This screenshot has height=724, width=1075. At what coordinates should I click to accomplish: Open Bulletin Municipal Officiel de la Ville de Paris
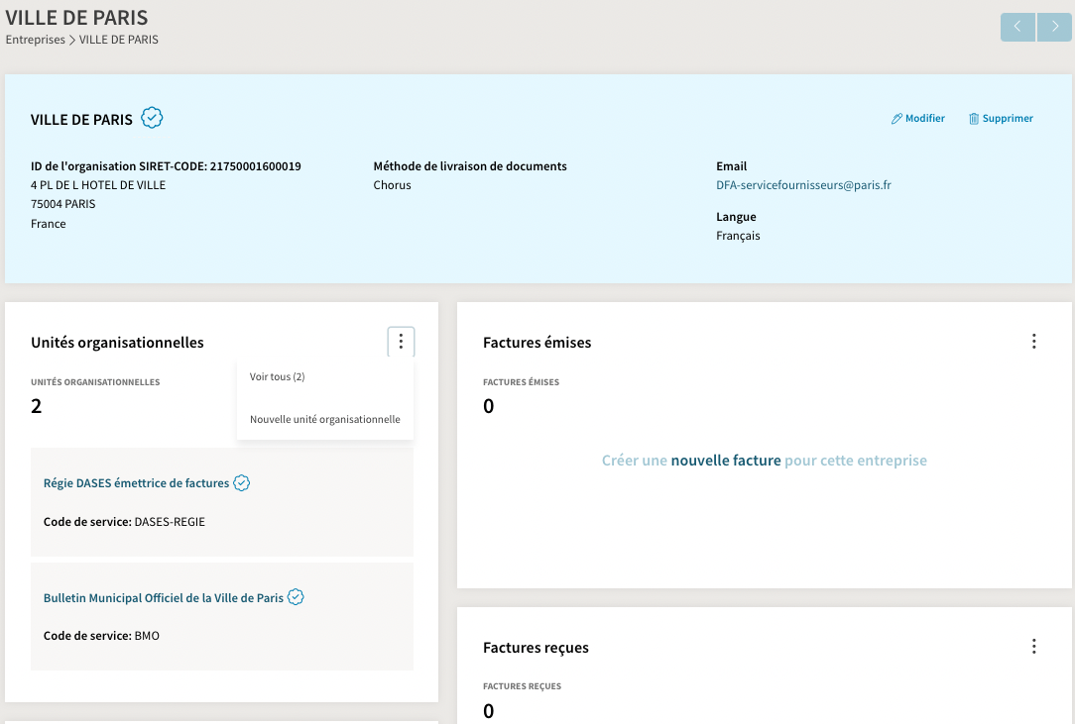click(x=164, y=598)
